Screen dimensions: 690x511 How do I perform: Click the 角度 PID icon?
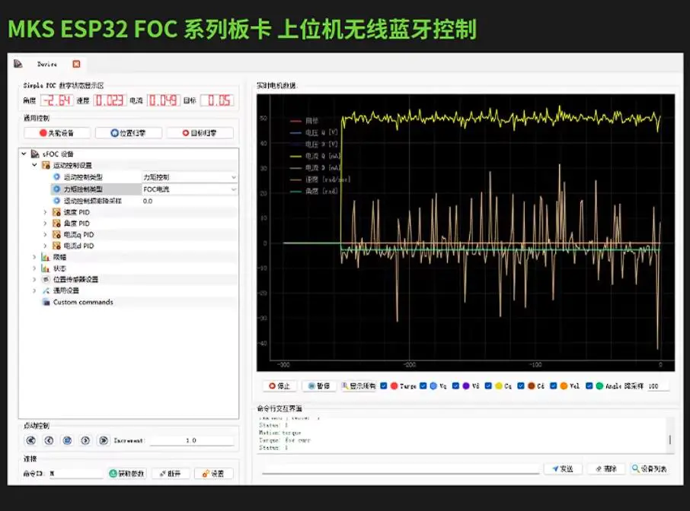(57, 224)
